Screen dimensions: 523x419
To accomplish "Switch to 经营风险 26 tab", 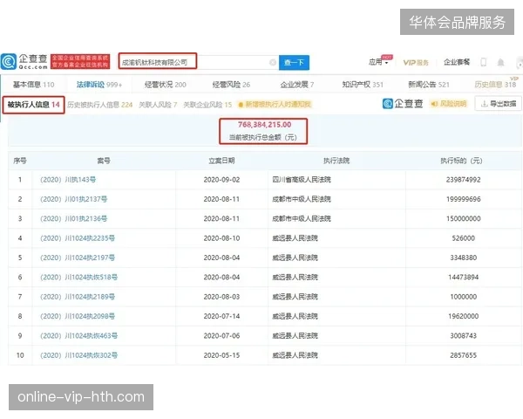I will (x=231, y=85).
